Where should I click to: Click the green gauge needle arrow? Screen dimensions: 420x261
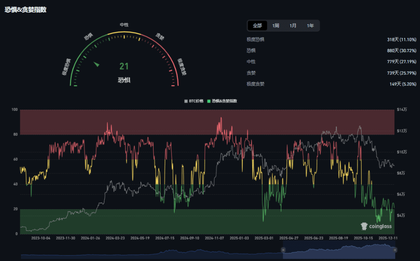(x=96, y=64)
